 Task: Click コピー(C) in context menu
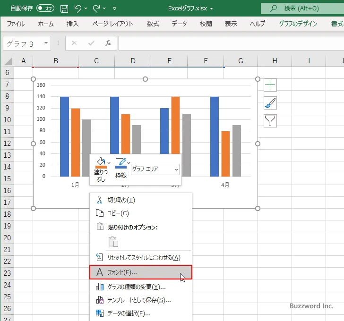(118, 213)
